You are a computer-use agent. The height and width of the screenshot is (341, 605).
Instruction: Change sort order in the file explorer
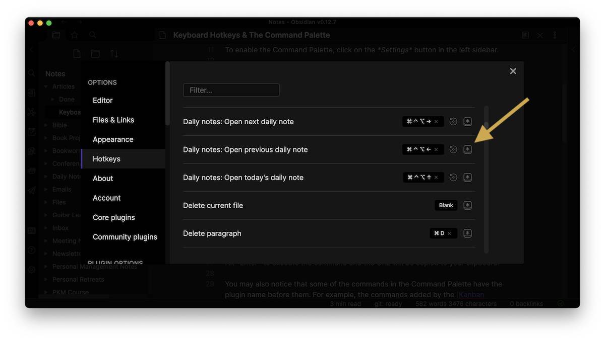(x=114, y=54)
